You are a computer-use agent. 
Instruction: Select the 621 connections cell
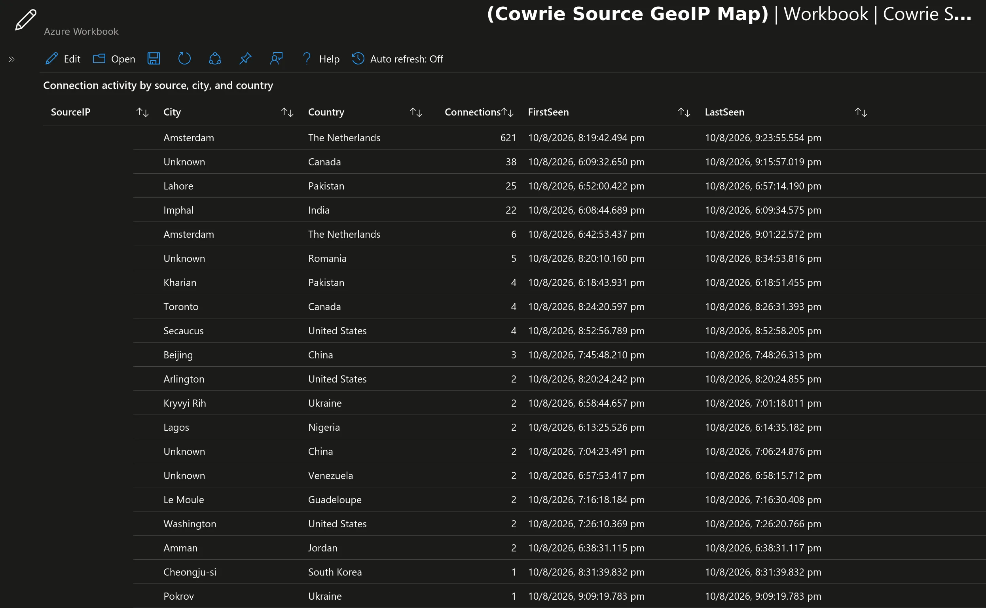pyautogui.click(x=508, y=138)
